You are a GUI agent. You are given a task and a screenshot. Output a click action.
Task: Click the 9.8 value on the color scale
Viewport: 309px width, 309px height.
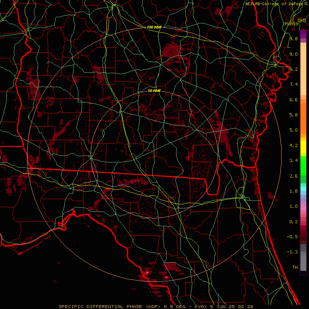(294, 38)
